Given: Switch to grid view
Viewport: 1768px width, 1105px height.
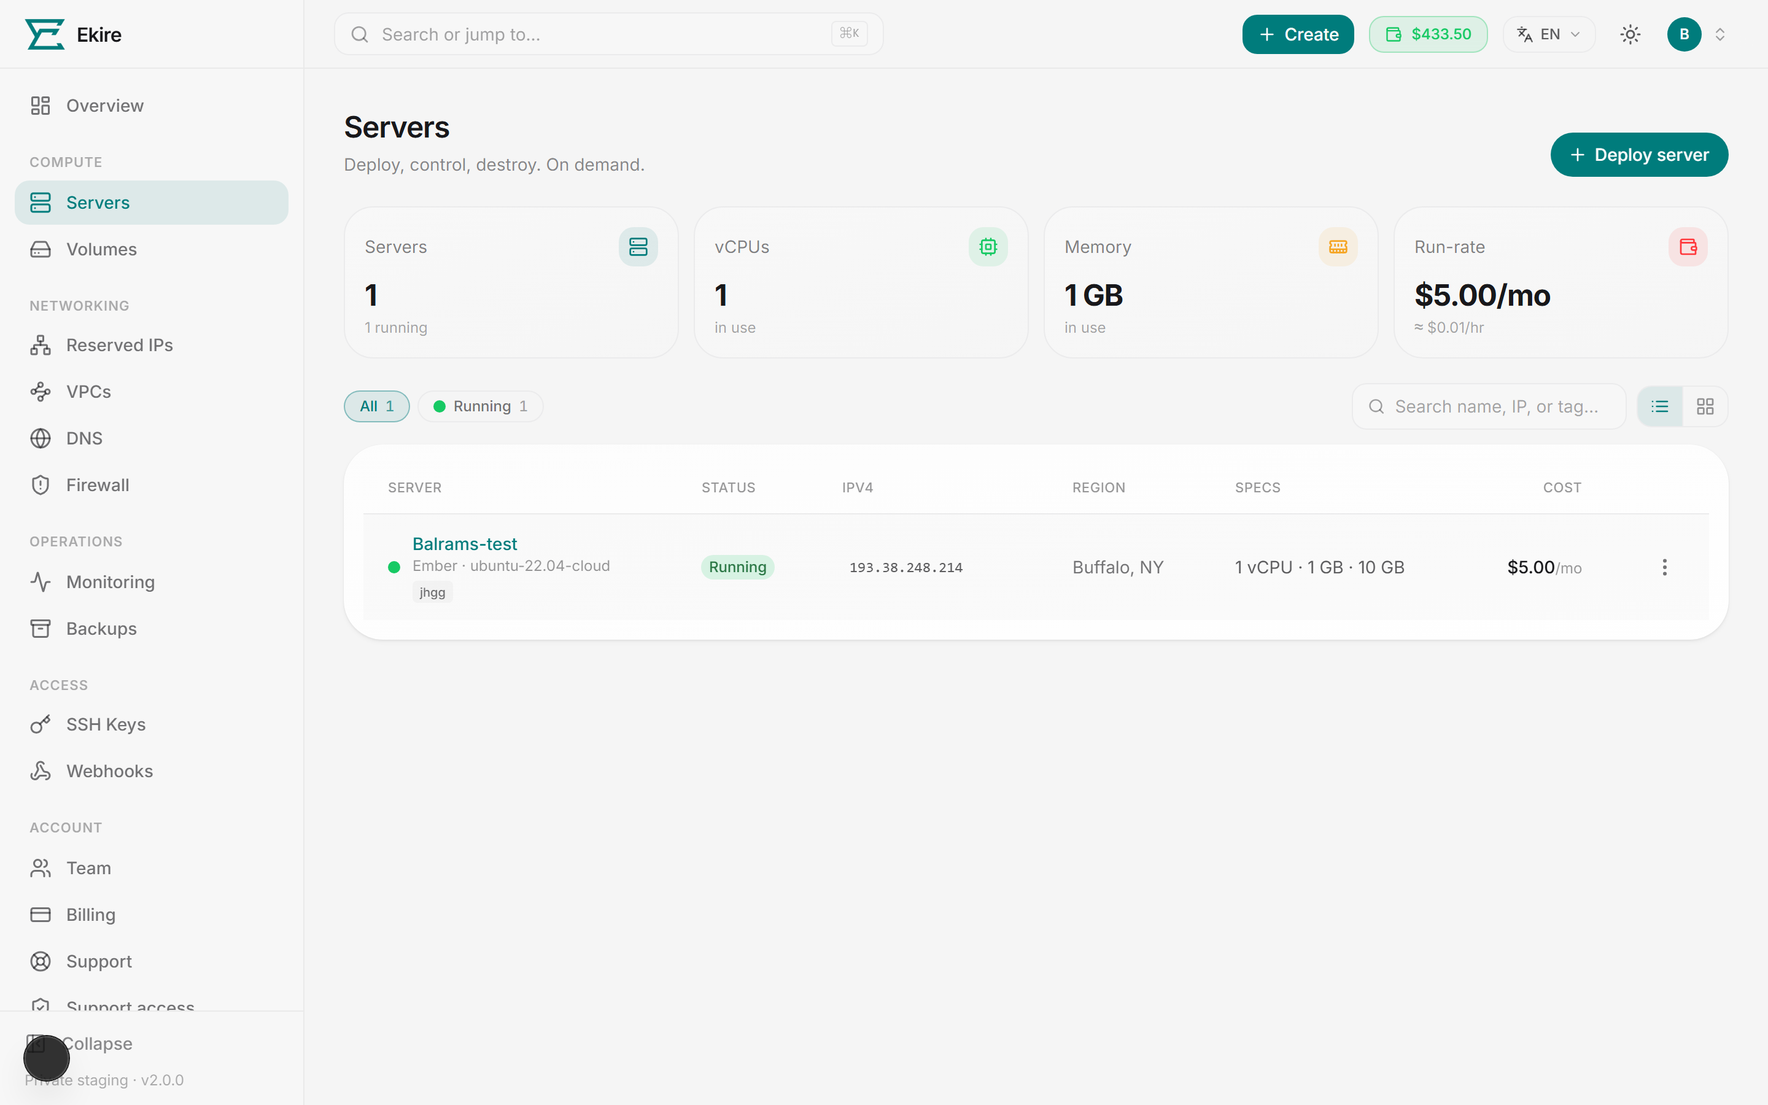Looking at the screenshot, I should click(1705, 406).
